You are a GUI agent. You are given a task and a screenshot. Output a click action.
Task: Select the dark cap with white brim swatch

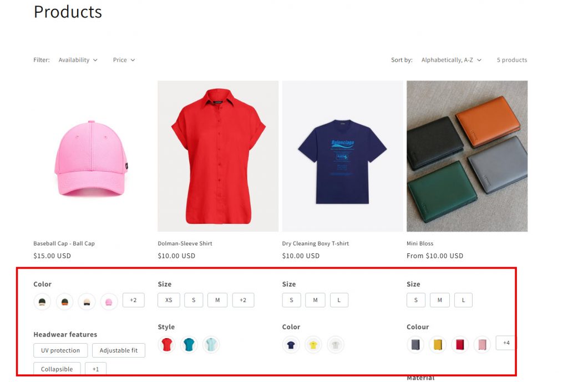(42, 301)
